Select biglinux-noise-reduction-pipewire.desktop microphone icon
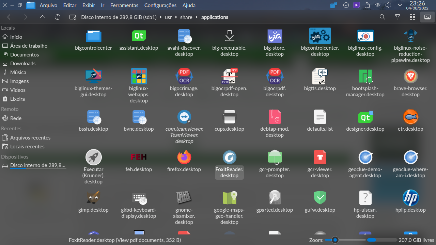The image size is (436, 245). (x=410, y=36)
